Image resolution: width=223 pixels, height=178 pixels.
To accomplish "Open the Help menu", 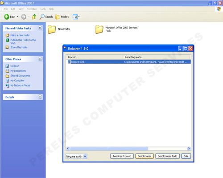I will [x=51, y=9].
